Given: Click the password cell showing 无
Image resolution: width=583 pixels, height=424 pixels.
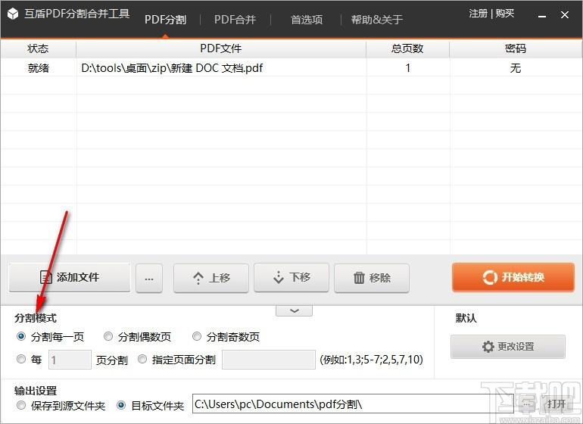Looking at the screenshot, I should (516, 68).
